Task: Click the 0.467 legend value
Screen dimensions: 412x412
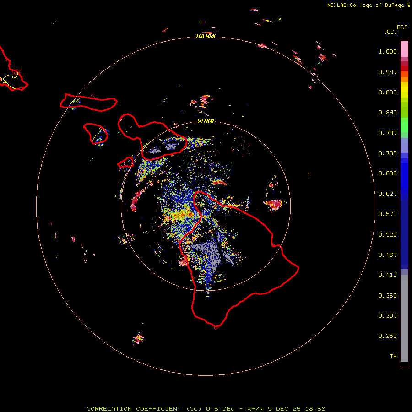Action: [x=388, y=255]
